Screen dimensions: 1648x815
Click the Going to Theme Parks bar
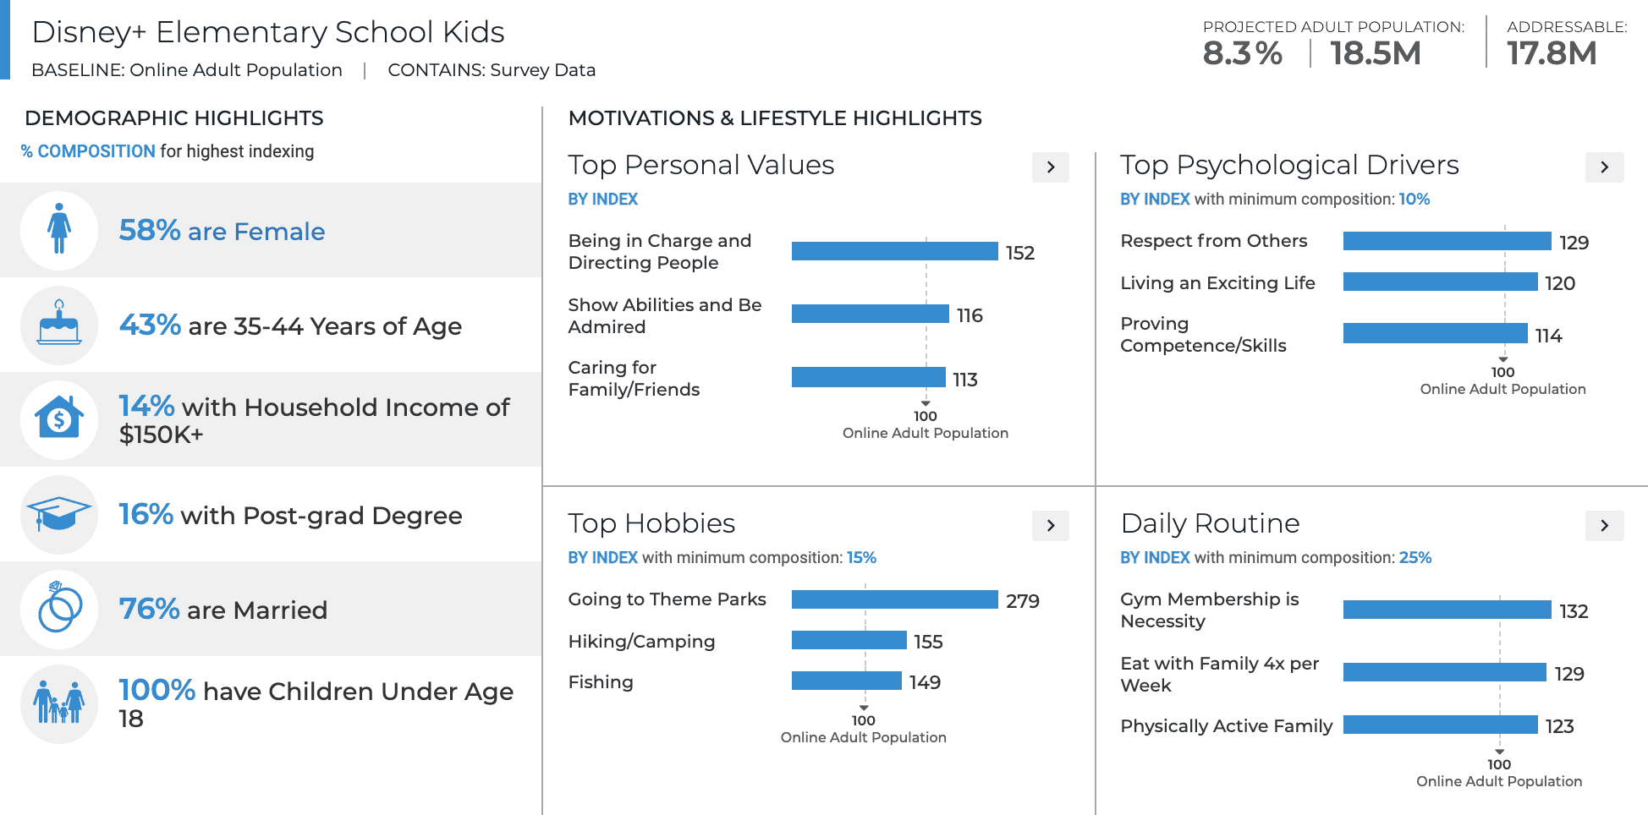click(x=894, y=599)
